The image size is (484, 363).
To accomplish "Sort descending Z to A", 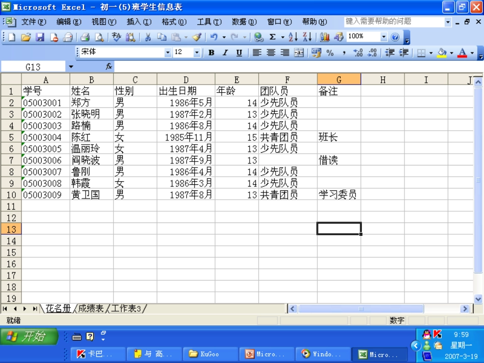I will pyautogui.click(x=307, y=37).
